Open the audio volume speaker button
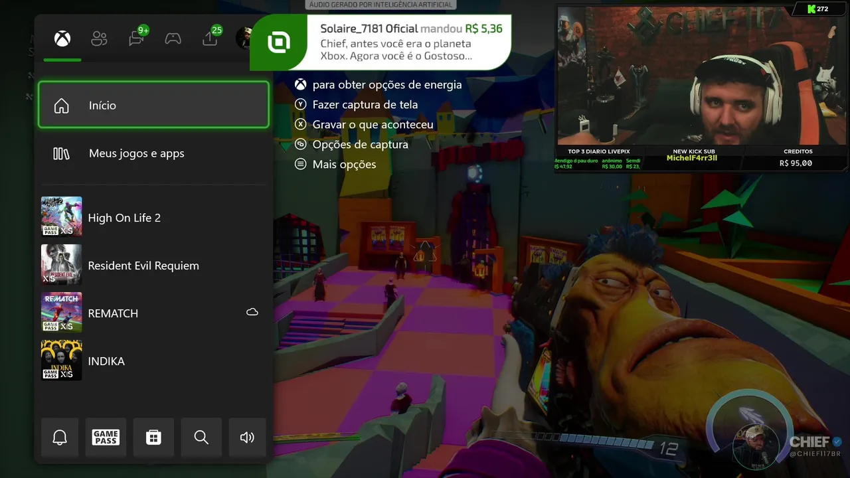Viewport: 850px width, 478px height. (x=247, y=437)
